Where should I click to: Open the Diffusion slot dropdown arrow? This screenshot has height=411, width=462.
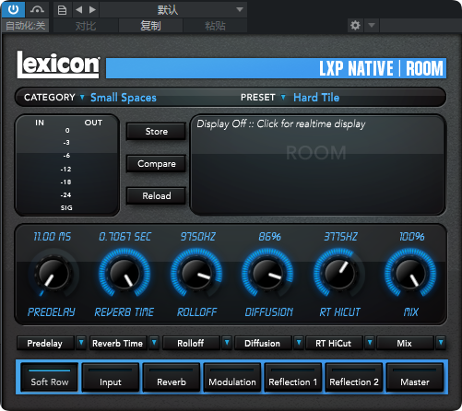(299, 343)
